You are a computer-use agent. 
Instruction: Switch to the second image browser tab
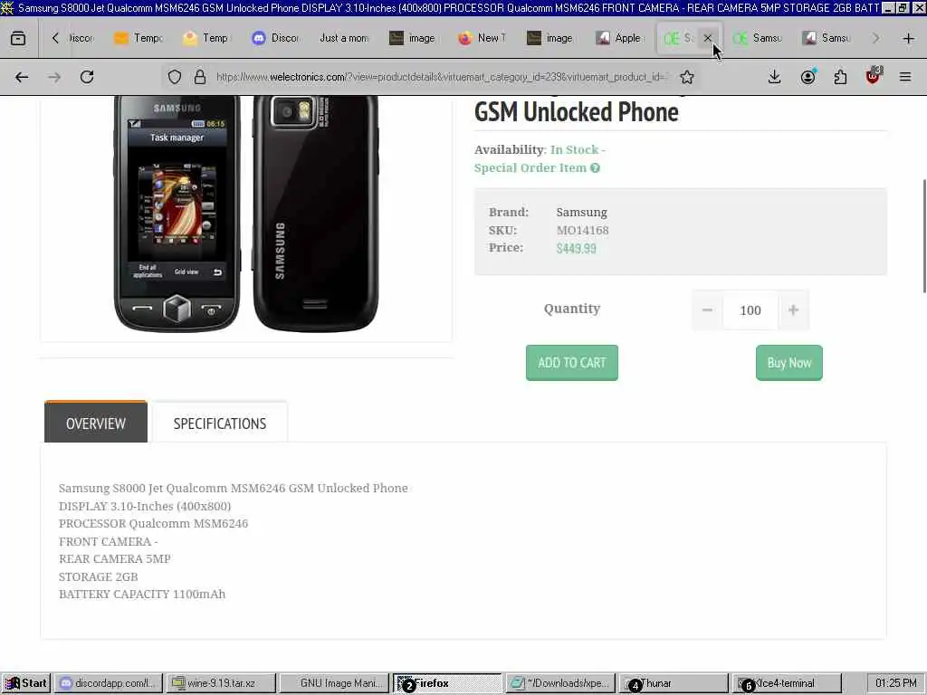coord(550,38)
